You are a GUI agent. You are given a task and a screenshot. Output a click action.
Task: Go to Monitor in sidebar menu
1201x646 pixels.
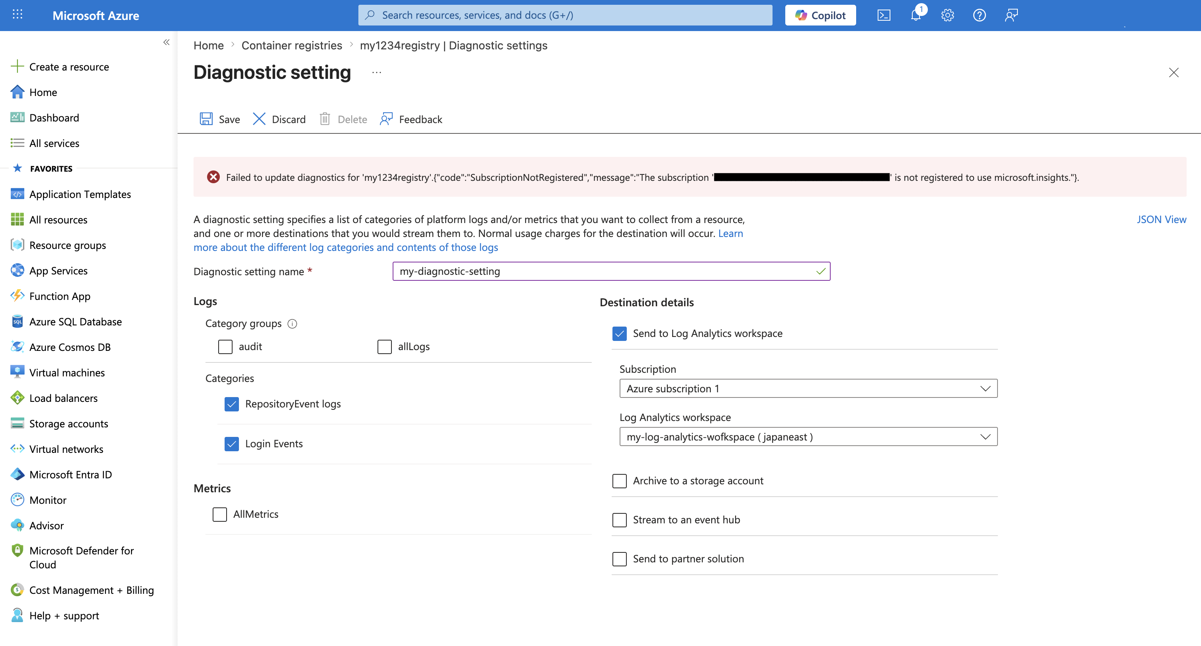pos(47,500)
